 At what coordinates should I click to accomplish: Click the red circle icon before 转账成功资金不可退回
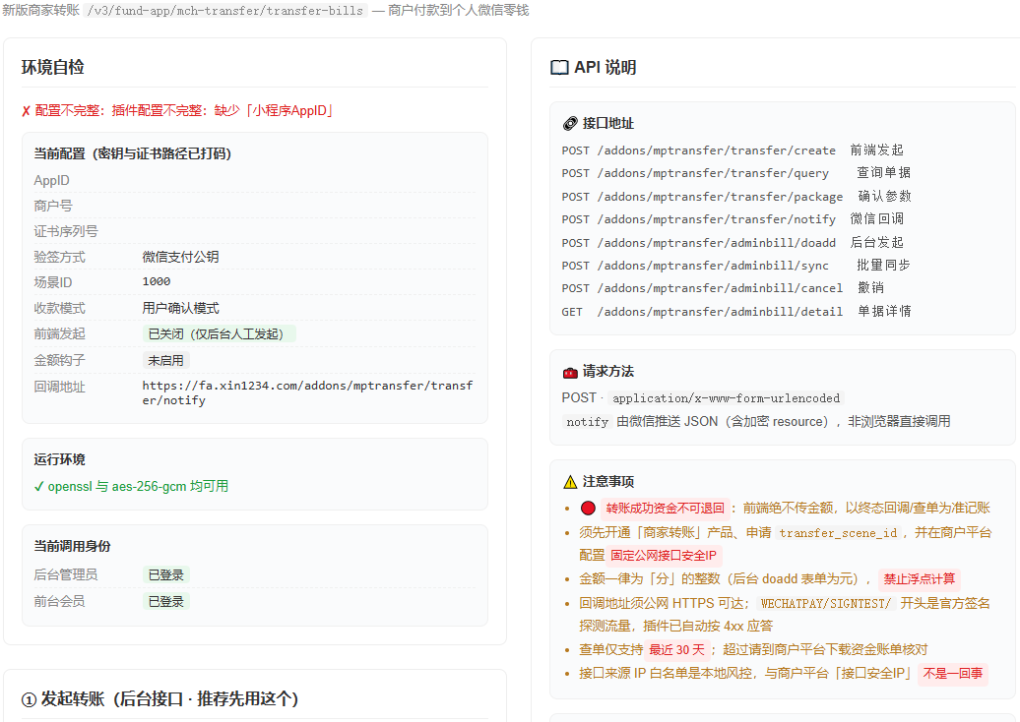(x=588, y=509)
